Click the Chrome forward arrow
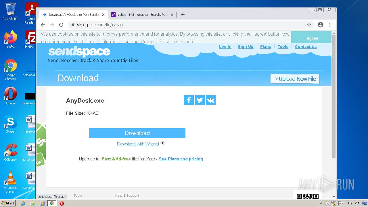 pos(52,25)
